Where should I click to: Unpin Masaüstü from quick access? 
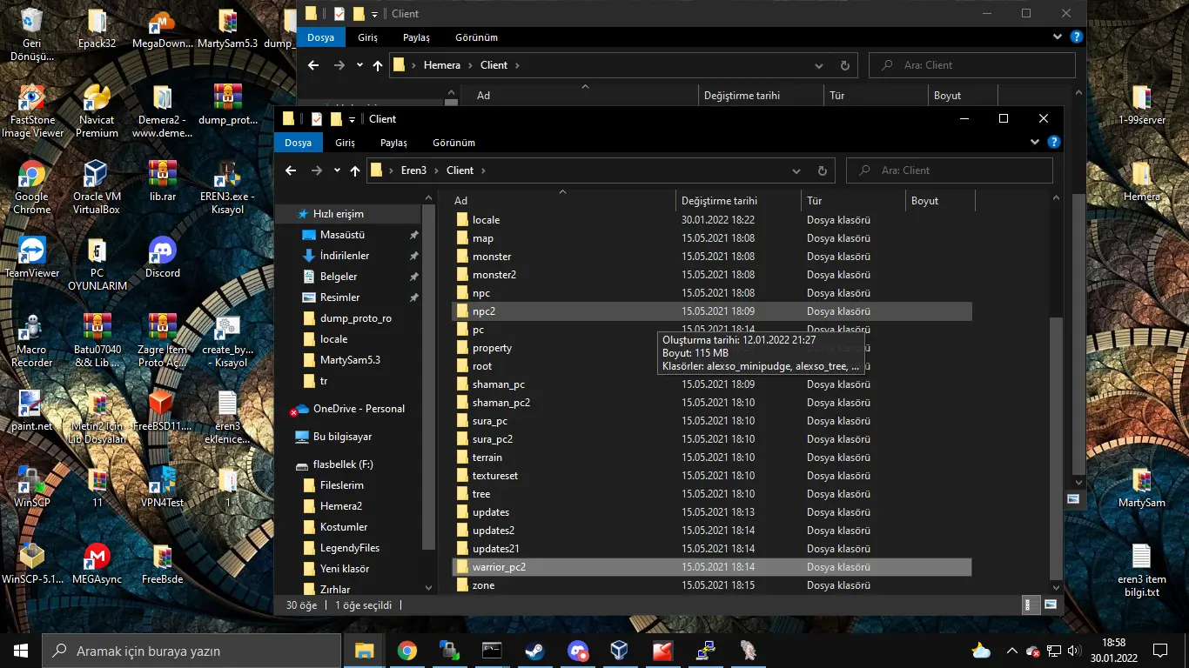coord(413,235)
